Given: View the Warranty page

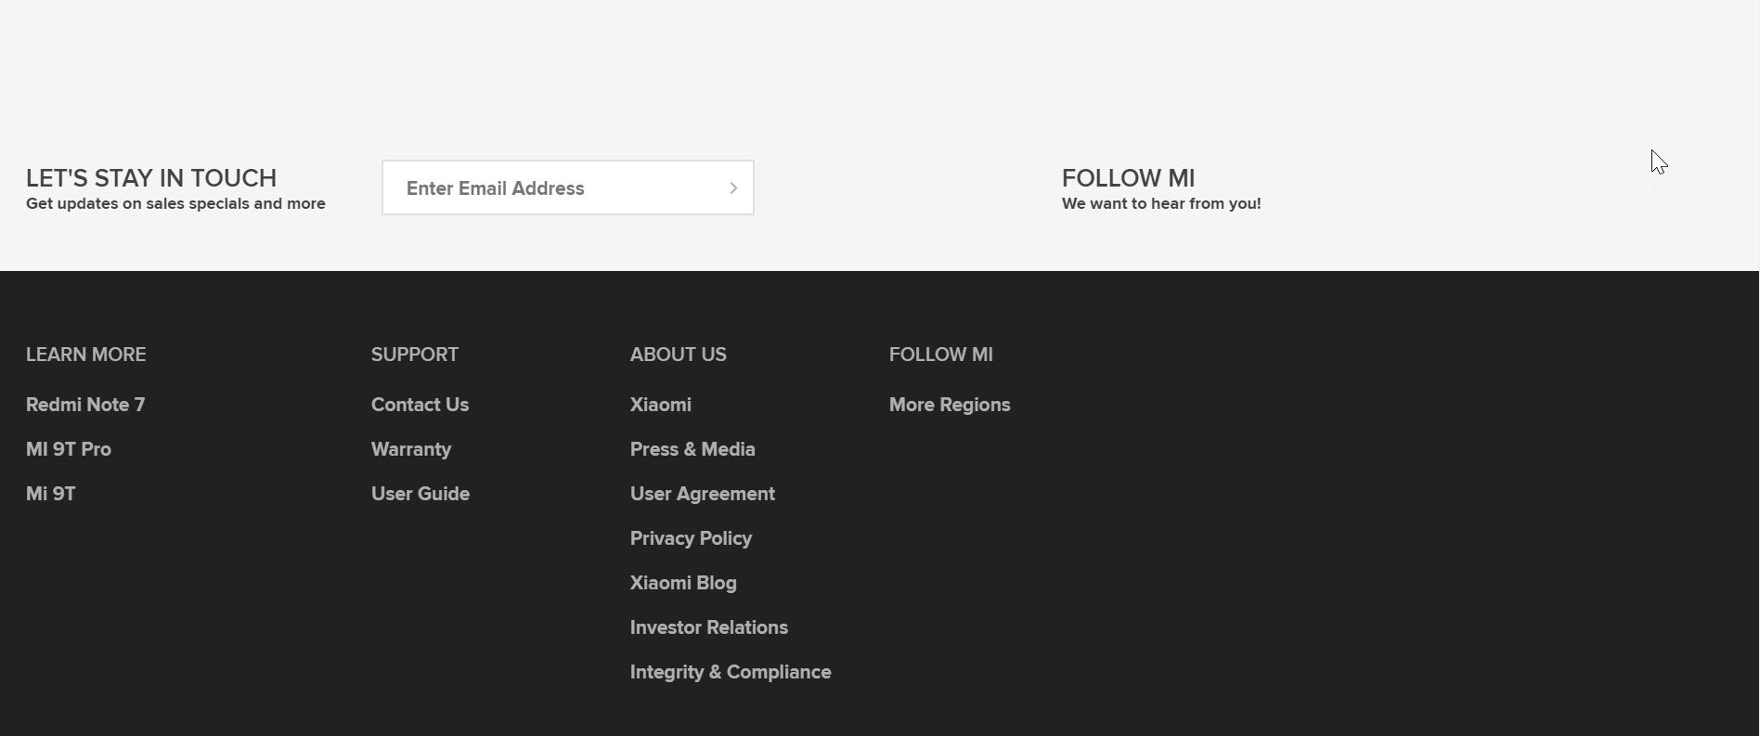Looking at the screenshot, I should pyautogui.click(x=411, y=449).
